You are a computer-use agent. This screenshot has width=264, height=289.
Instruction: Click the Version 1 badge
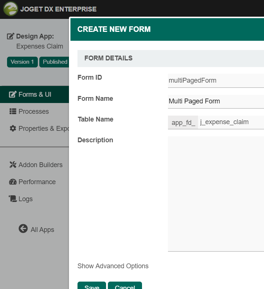[22, 62]
